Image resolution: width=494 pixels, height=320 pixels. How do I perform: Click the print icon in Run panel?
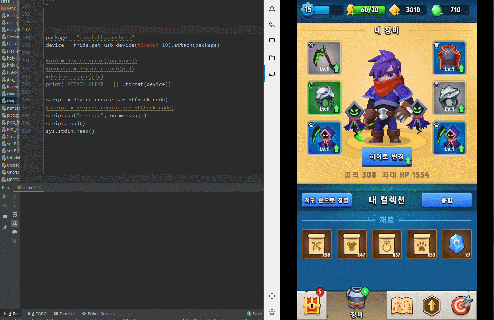15,232
